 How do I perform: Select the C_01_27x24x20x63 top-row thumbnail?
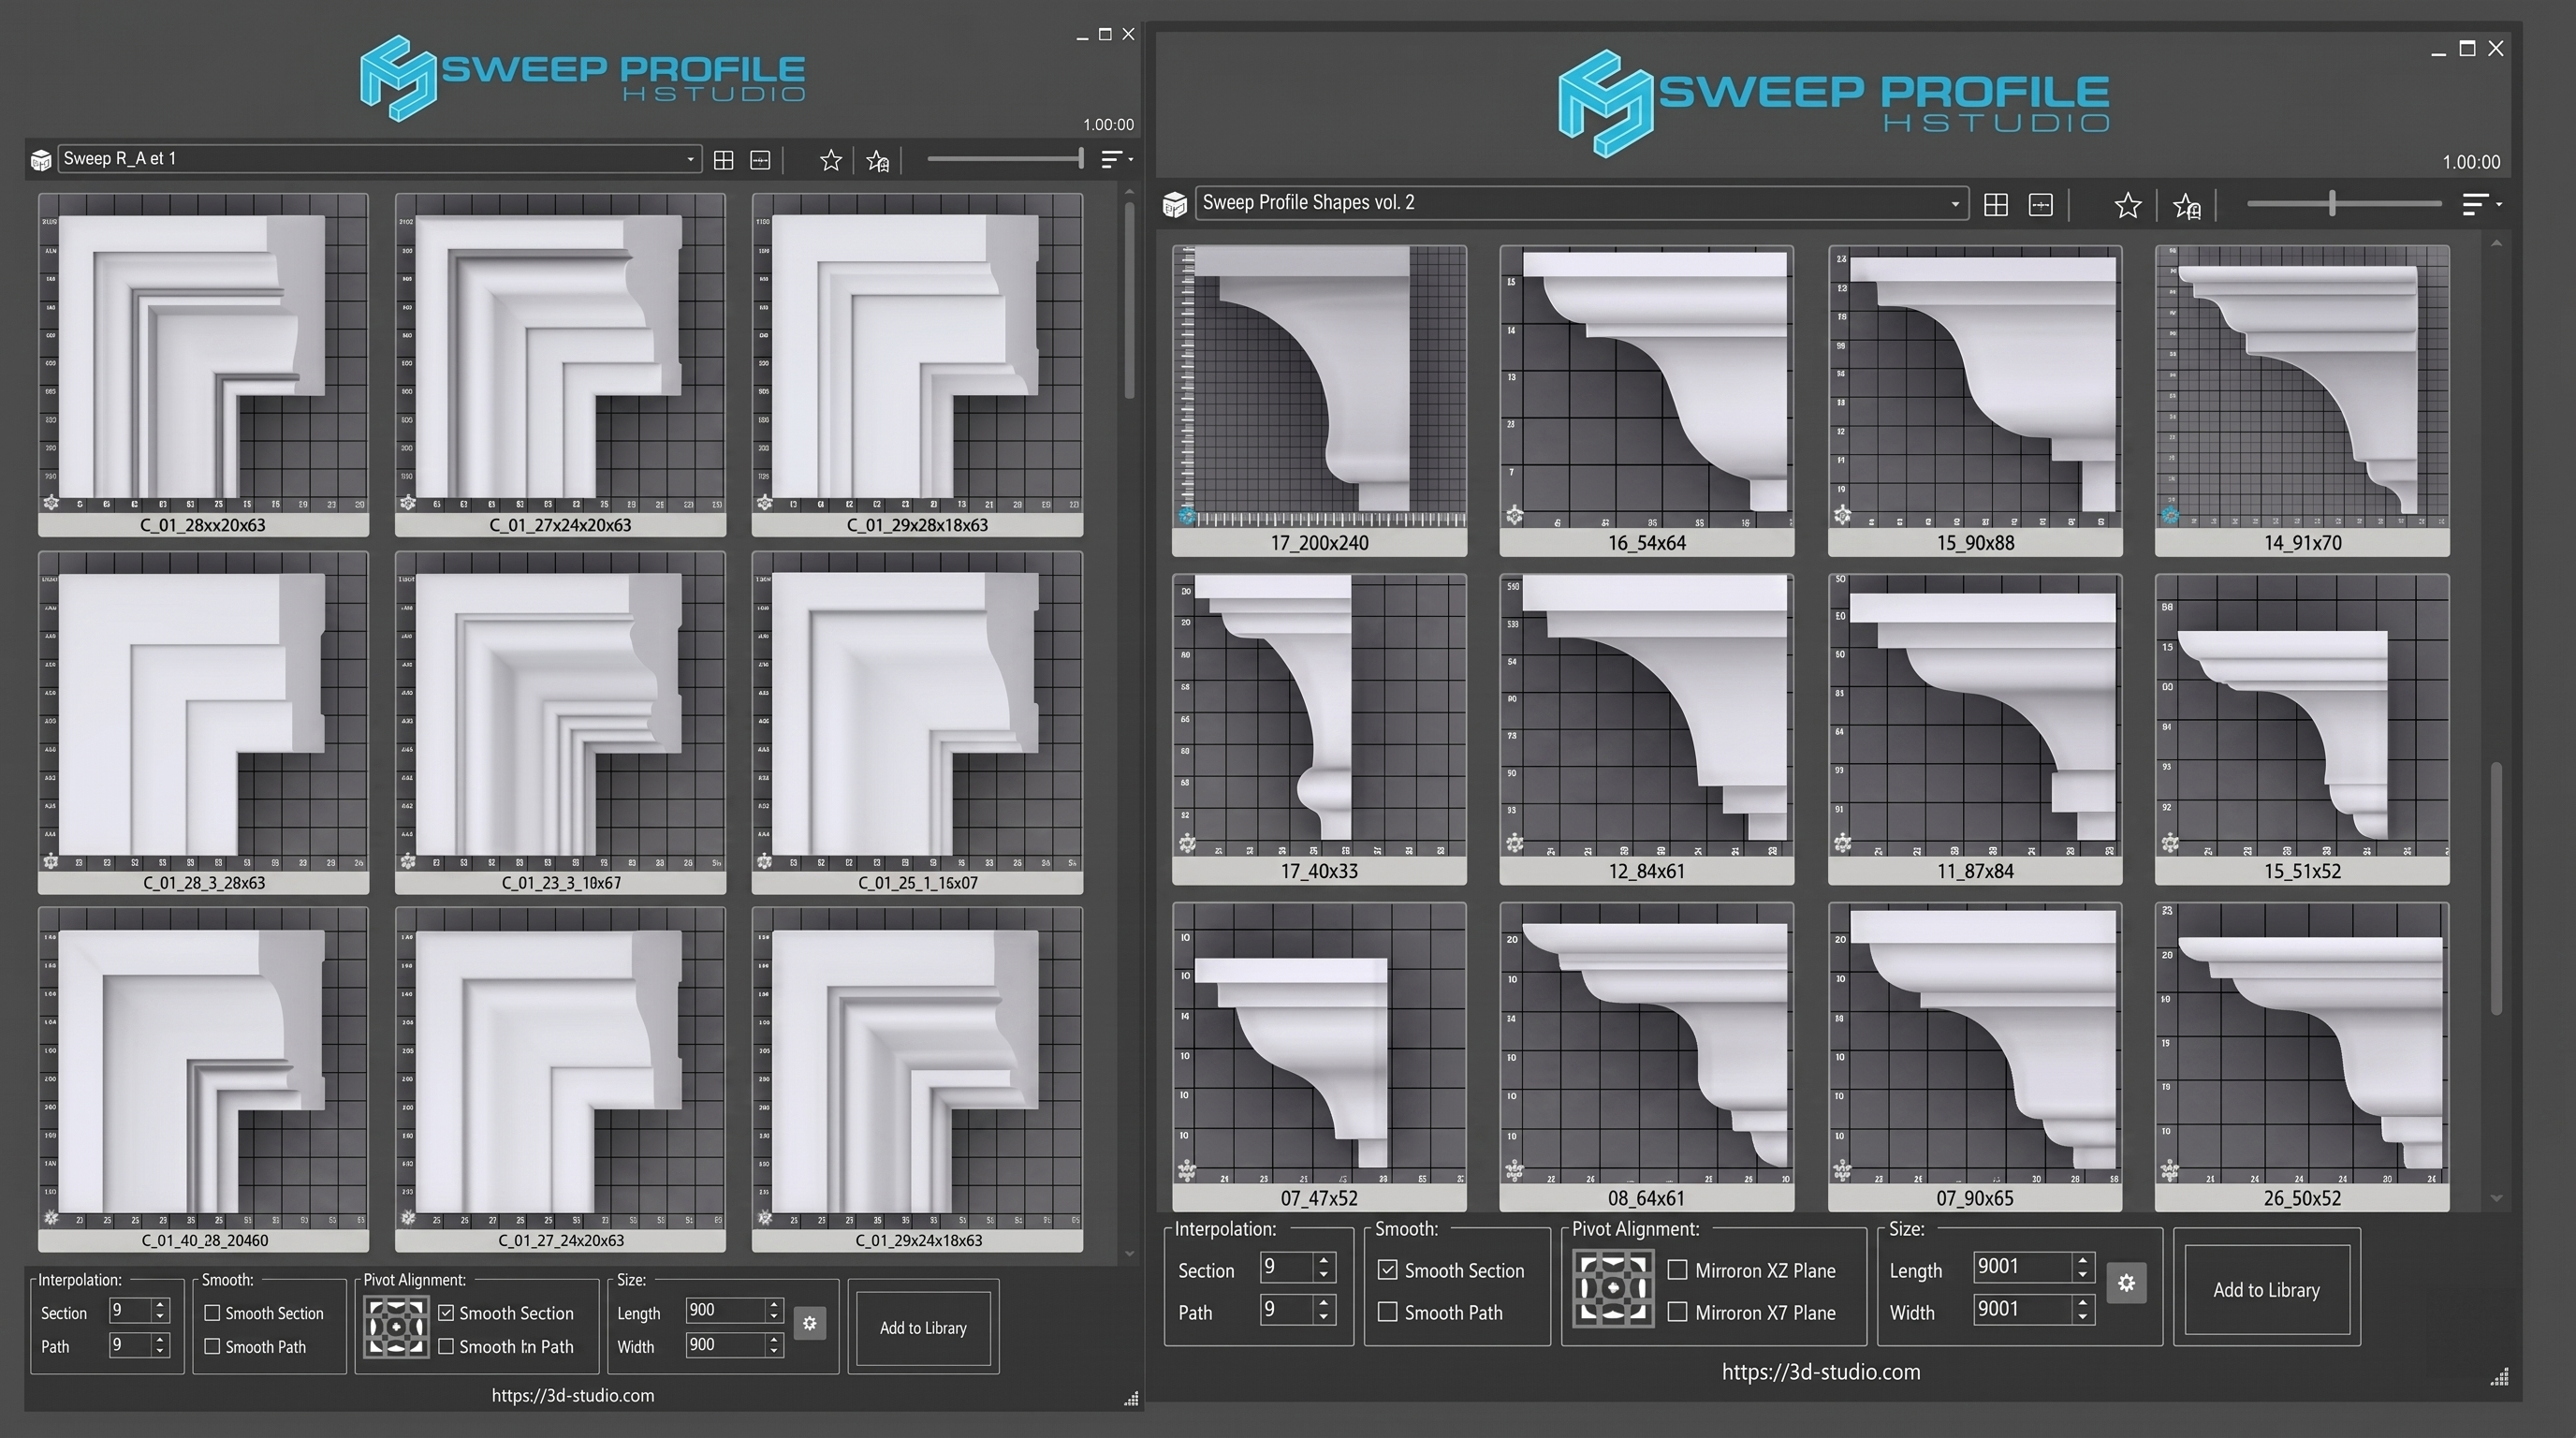560,365
